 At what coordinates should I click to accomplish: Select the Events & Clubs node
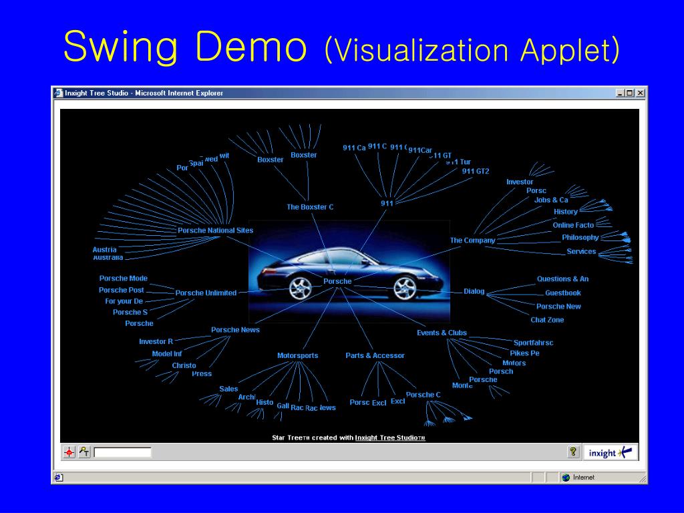click(x=442, y=333)
